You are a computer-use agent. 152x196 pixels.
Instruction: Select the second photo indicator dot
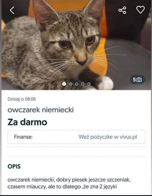pos(71,84)
